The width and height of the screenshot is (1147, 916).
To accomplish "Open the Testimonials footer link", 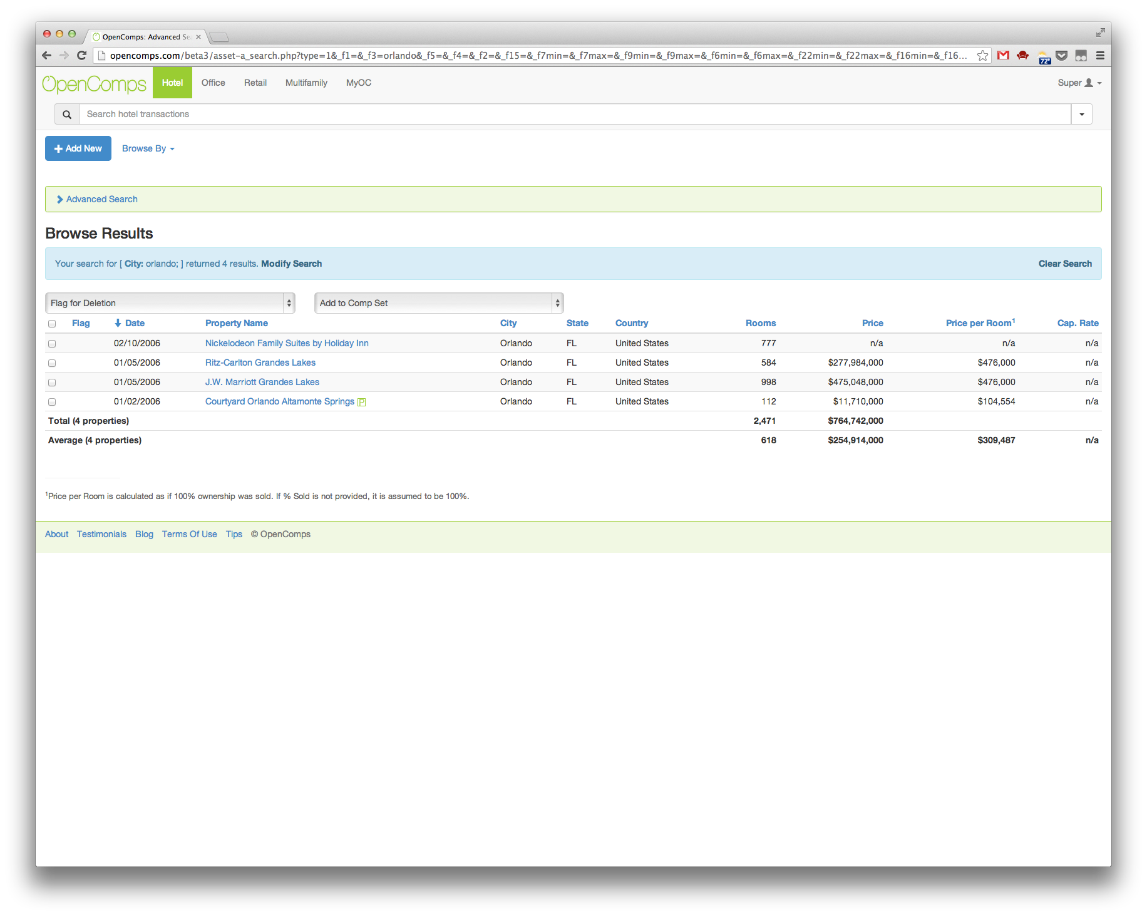I will (x=101, y=534).
